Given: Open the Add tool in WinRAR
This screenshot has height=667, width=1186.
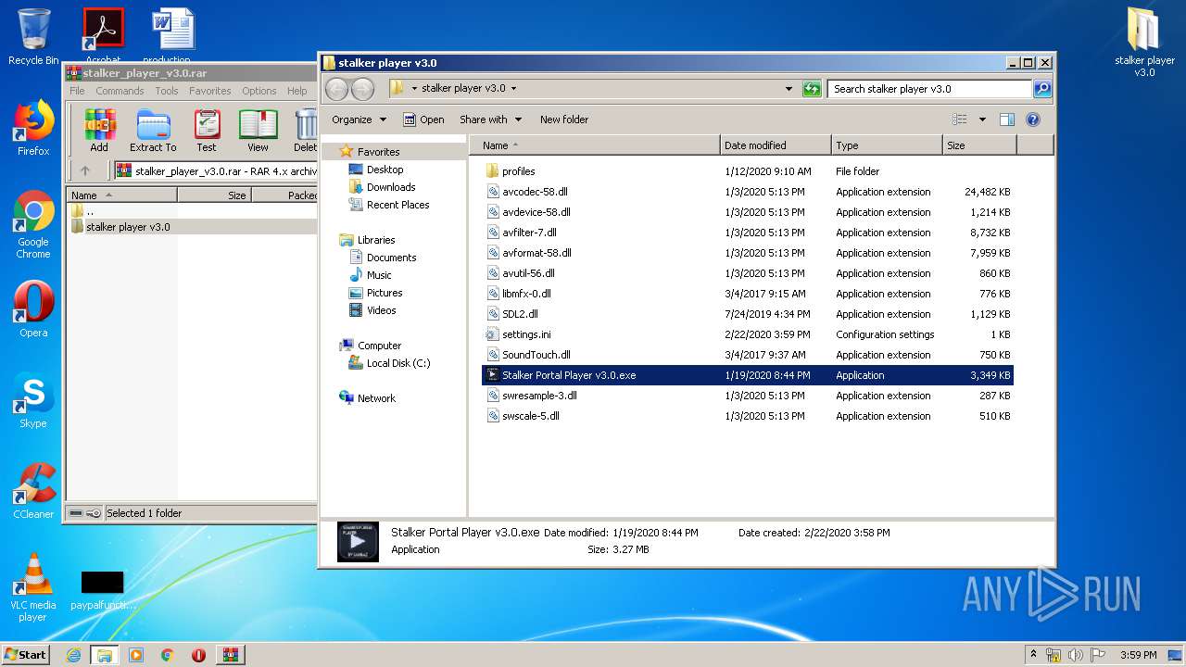Looking at the screenshot, I should (x=99, y=131).
